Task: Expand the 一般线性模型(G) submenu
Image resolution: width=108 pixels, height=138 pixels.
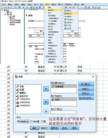Action: (54, 18)
